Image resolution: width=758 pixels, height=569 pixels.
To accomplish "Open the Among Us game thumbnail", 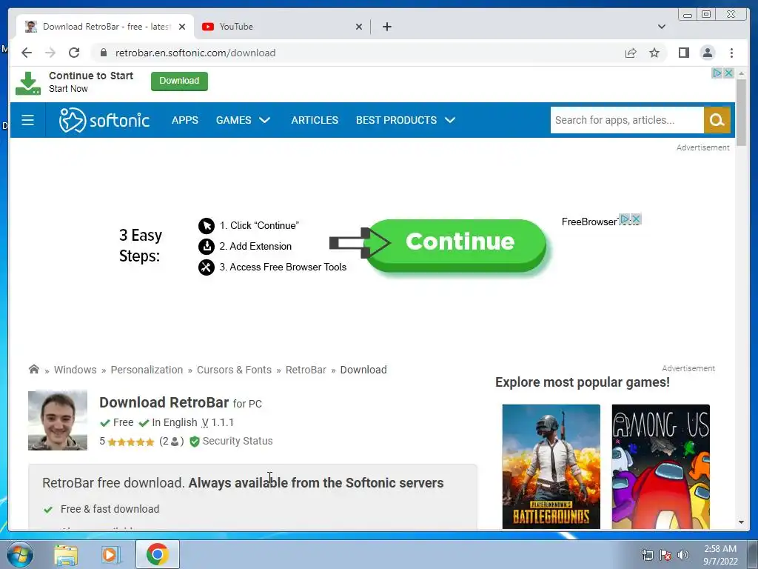I will pyautogui.click(x=661, y=467).
